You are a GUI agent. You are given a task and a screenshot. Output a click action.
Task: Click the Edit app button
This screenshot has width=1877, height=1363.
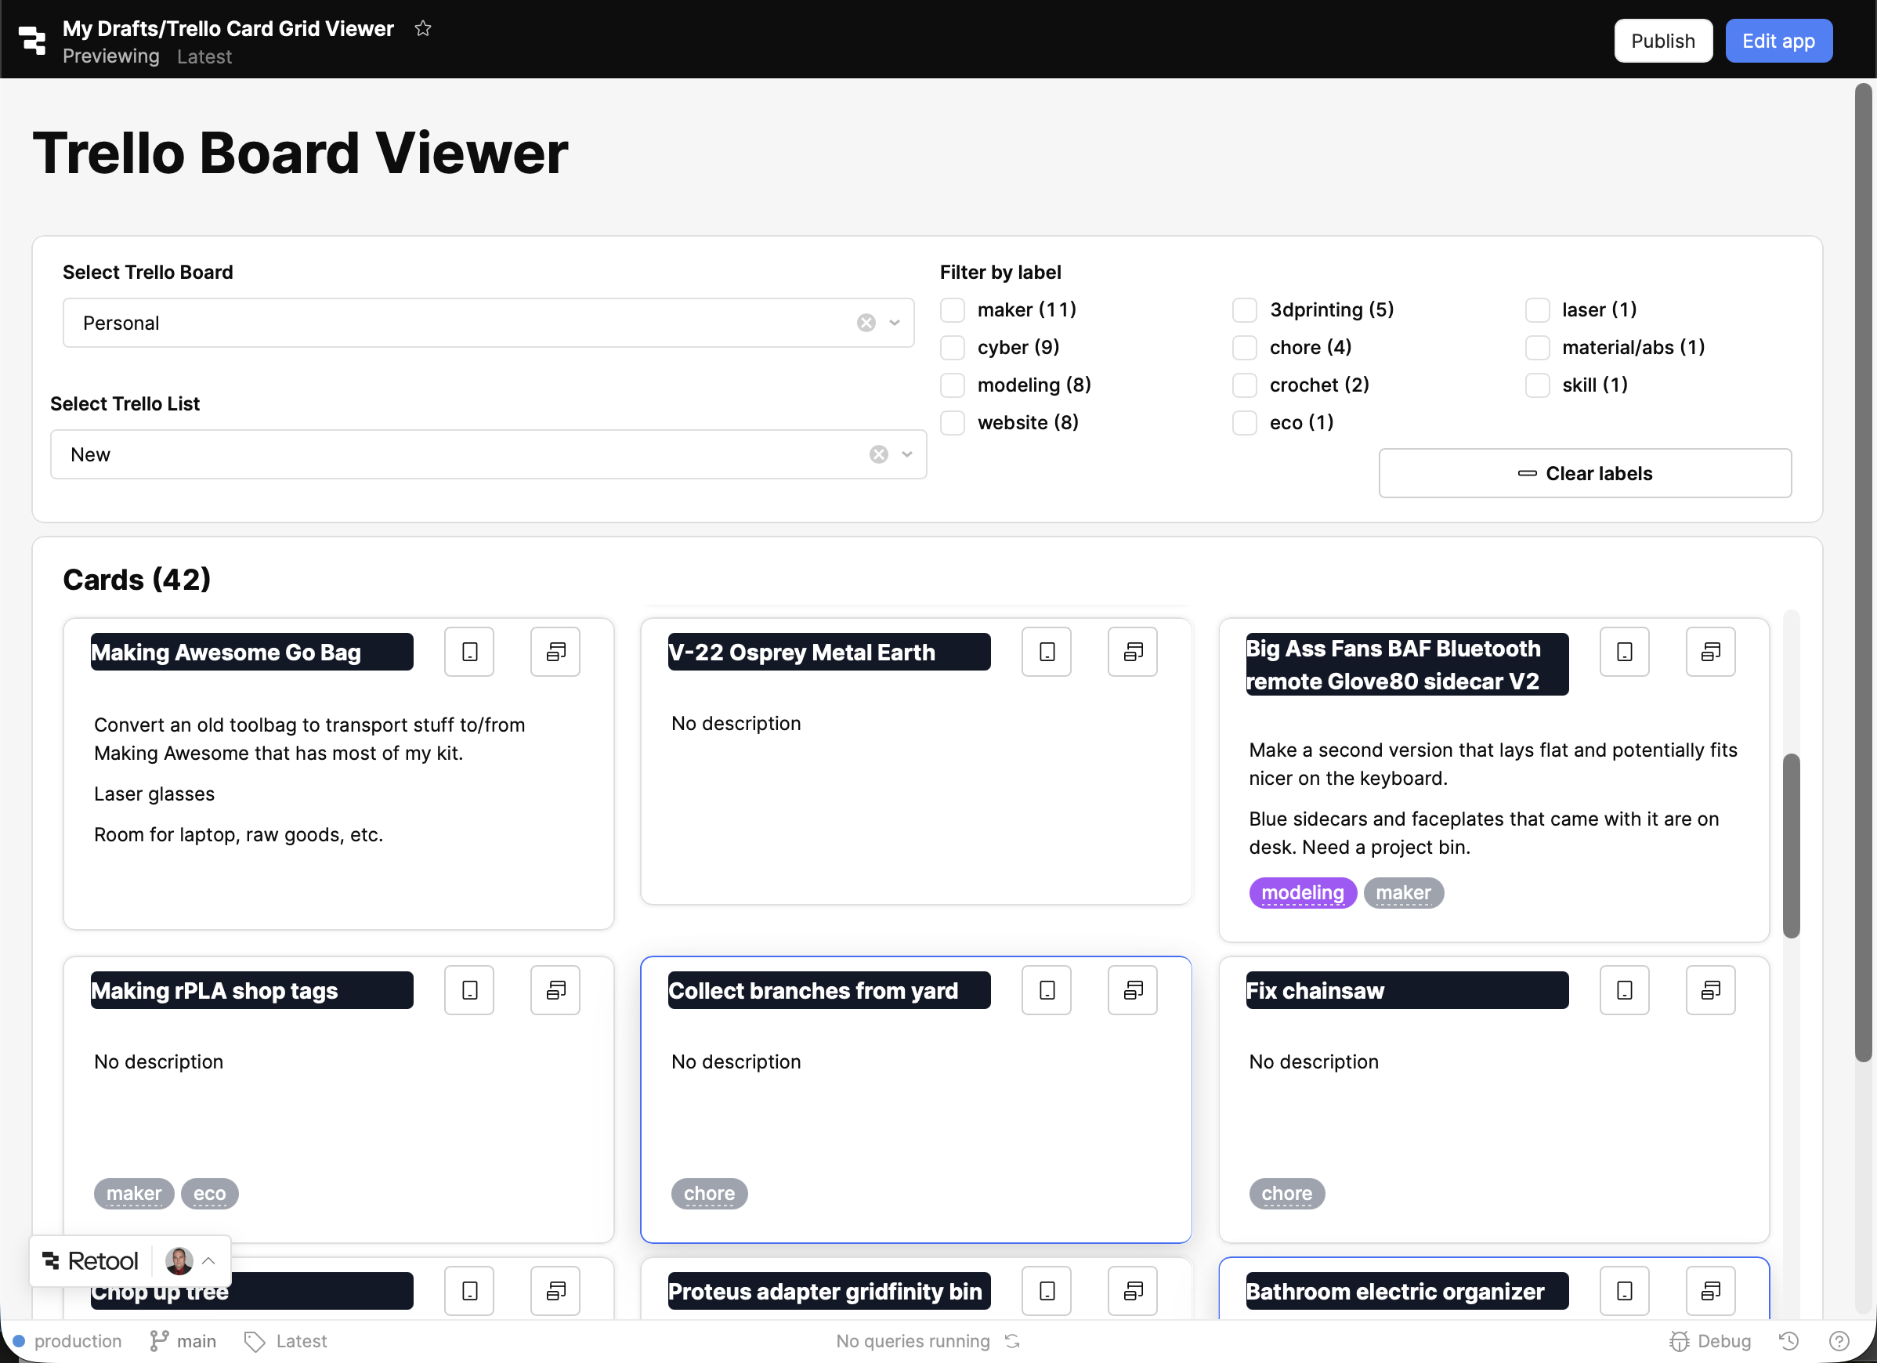click(x=1778, y=41)
